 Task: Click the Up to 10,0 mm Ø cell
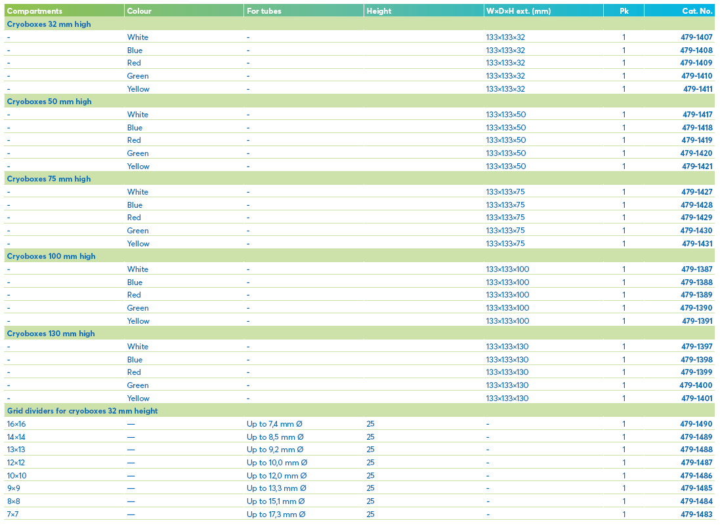(x=277, y=463)
